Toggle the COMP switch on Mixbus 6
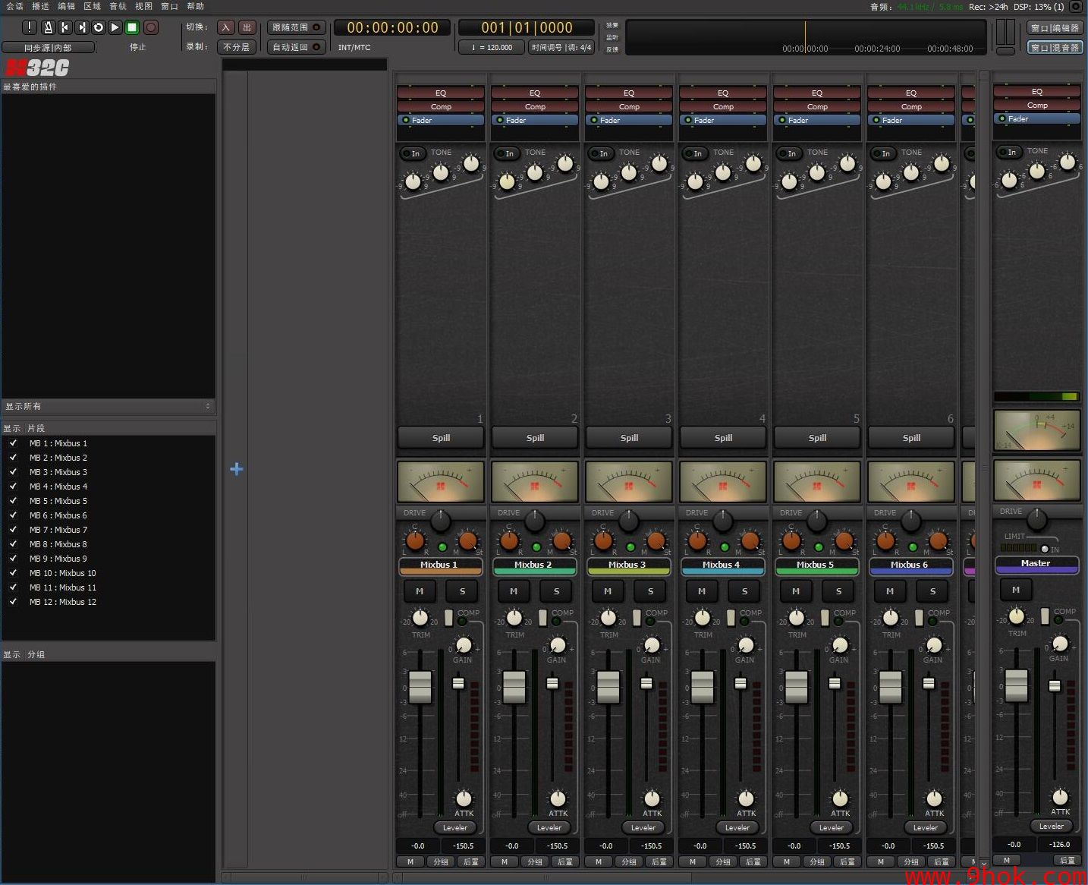The image size is (1088, 885). [919, 617]
